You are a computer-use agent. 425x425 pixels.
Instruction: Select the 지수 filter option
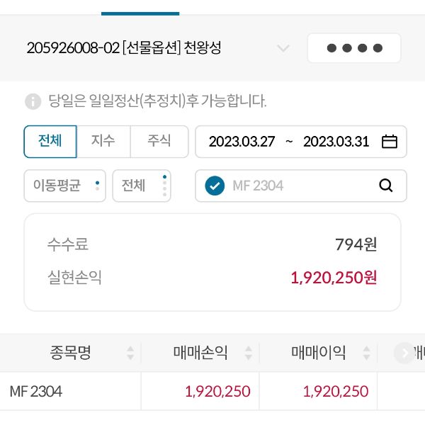click(103, 141)
